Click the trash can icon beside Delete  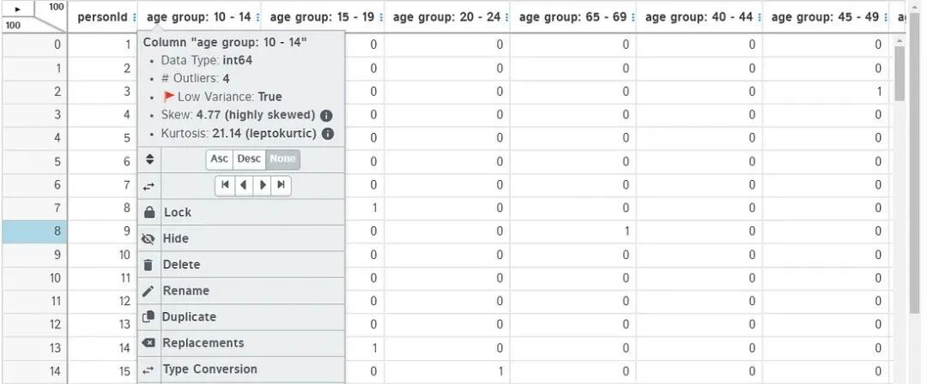coord(149,265)
